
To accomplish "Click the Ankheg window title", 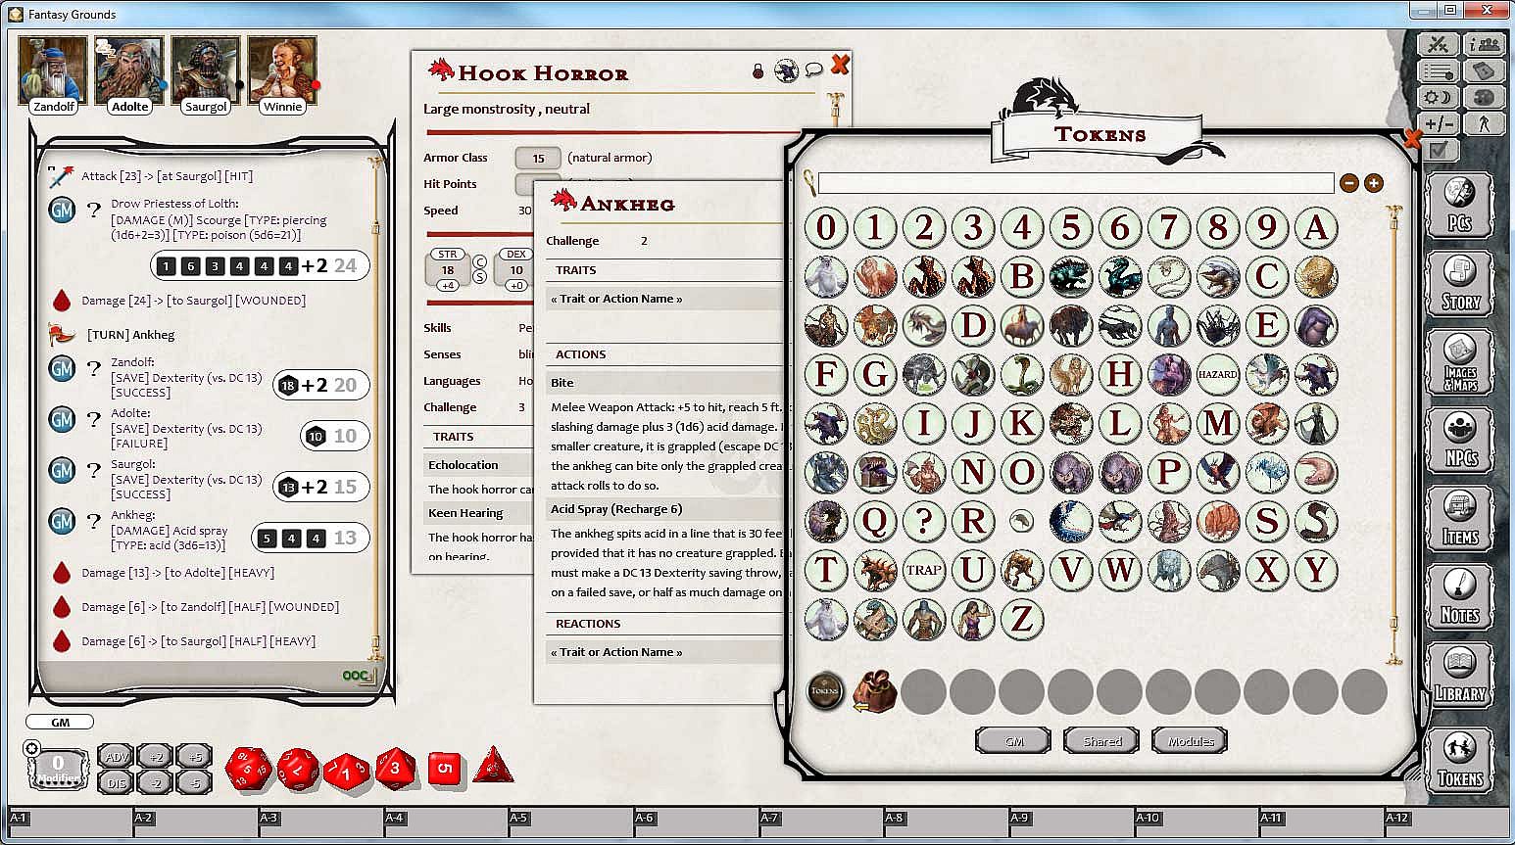I will (x=627, y=204).
